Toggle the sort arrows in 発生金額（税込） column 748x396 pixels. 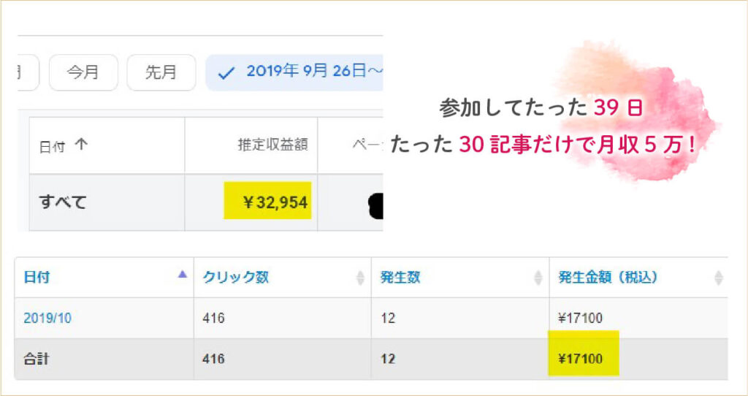pyautogui.click(x=718, y=278)
